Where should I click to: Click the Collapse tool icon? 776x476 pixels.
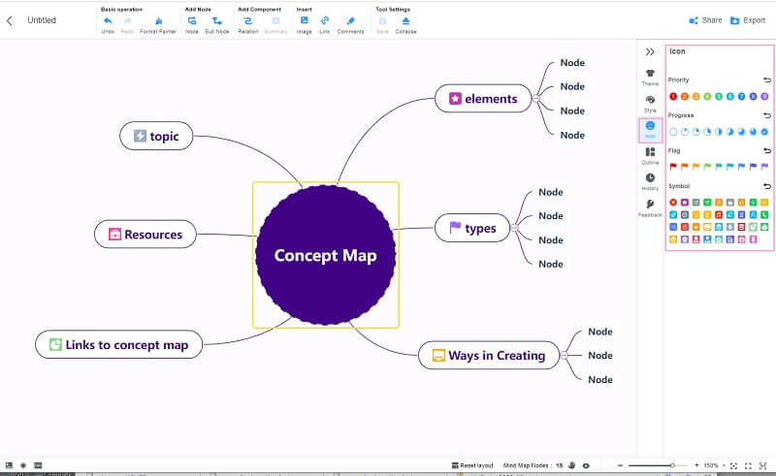pyautogui.click(x=405, y=20)
